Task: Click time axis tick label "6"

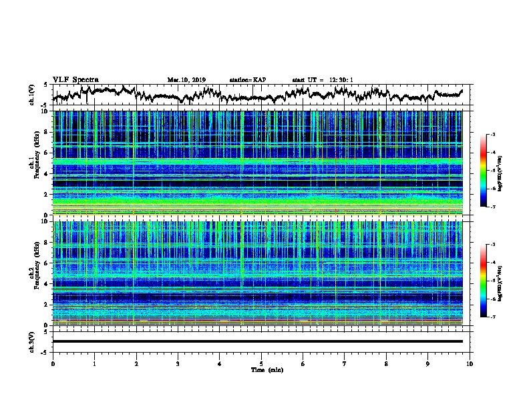Action: point(303,364)
